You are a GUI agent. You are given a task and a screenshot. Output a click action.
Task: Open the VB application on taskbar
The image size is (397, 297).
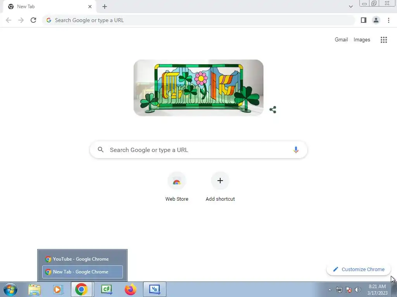coord(155,289)
